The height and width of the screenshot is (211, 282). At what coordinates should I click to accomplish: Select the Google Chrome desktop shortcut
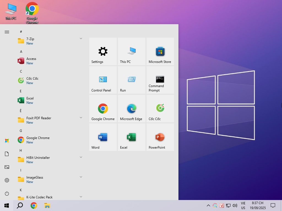(32, 13)
